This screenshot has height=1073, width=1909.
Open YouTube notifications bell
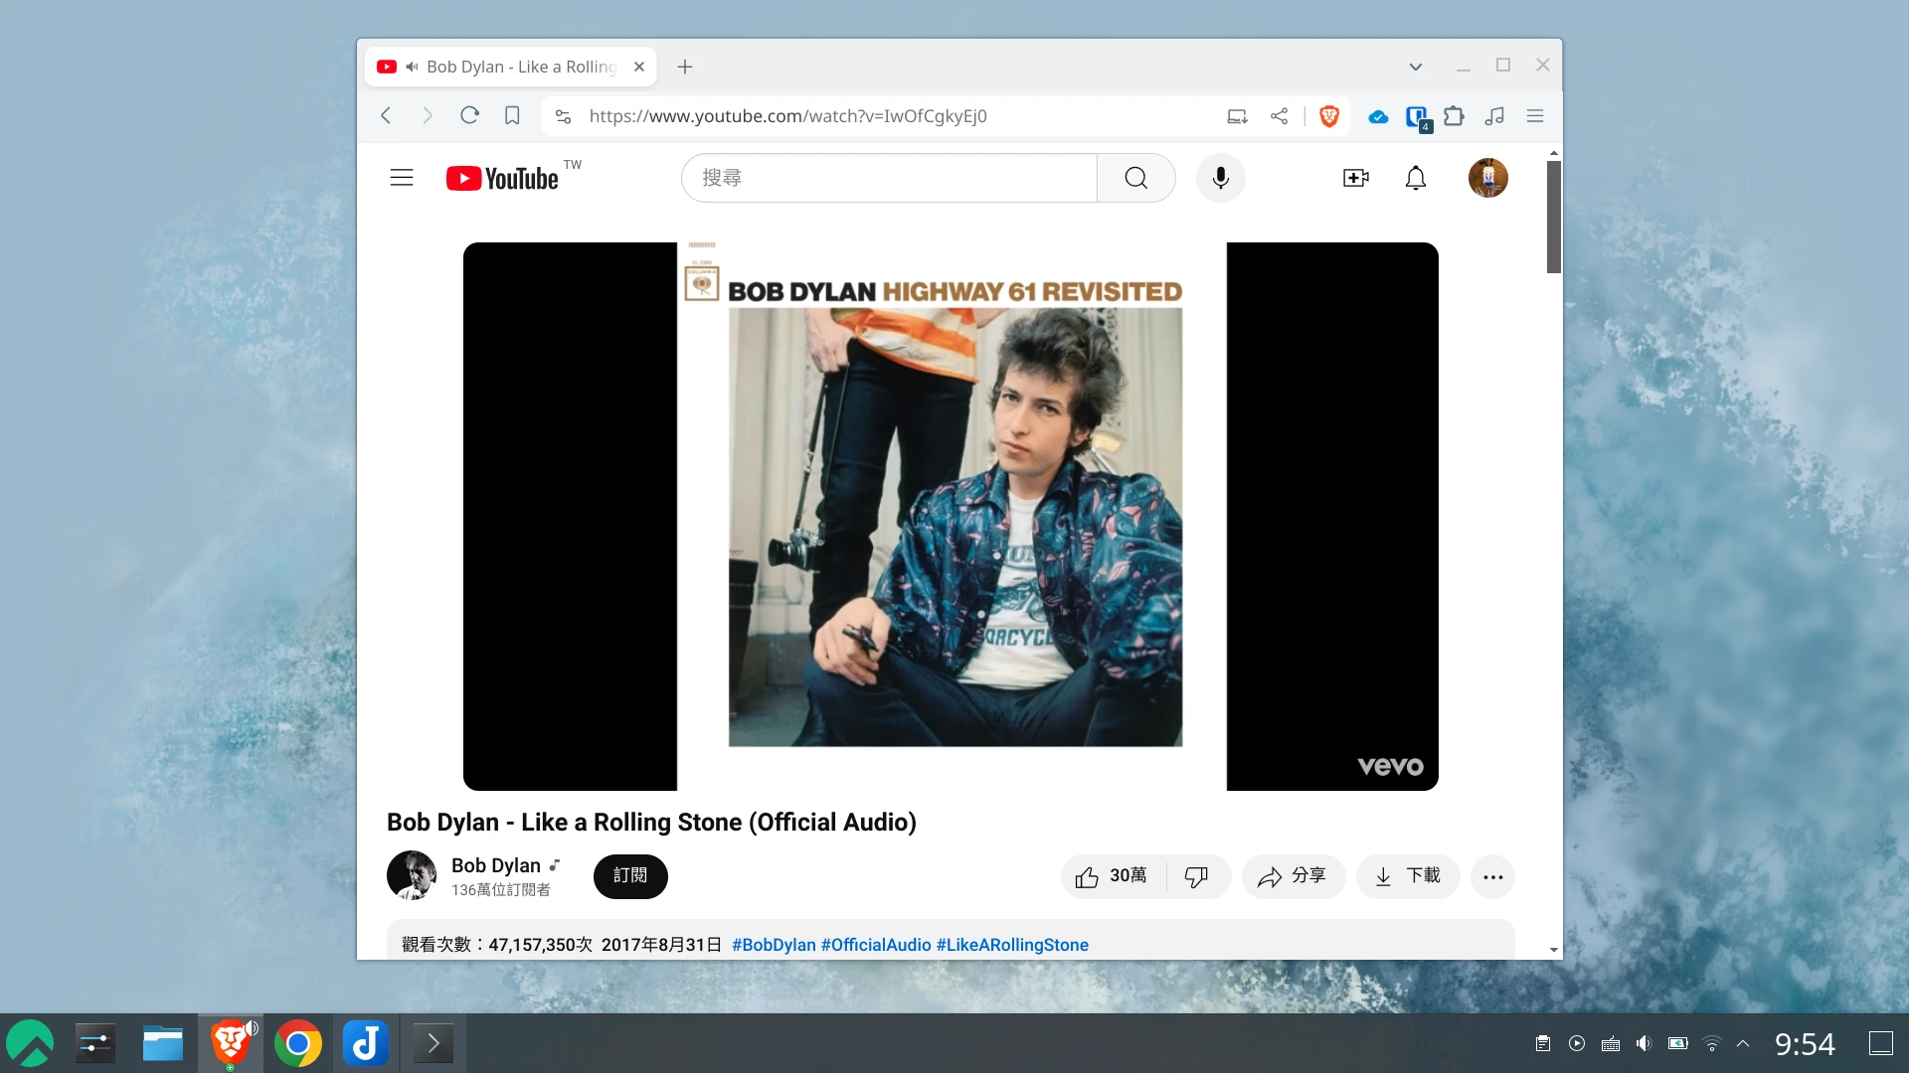(1415, 178)
